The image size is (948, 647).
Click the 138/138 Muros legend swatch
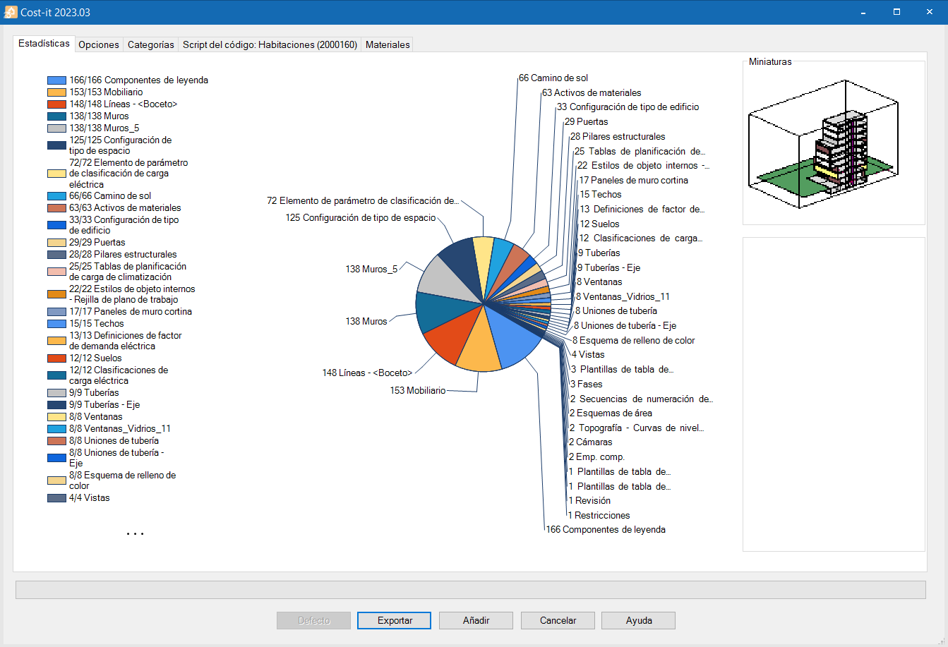[x=57, y=116]
